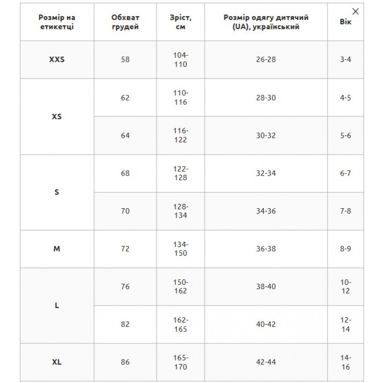
Task: Select height range 134-150 cell
Action: coord(180,249)
